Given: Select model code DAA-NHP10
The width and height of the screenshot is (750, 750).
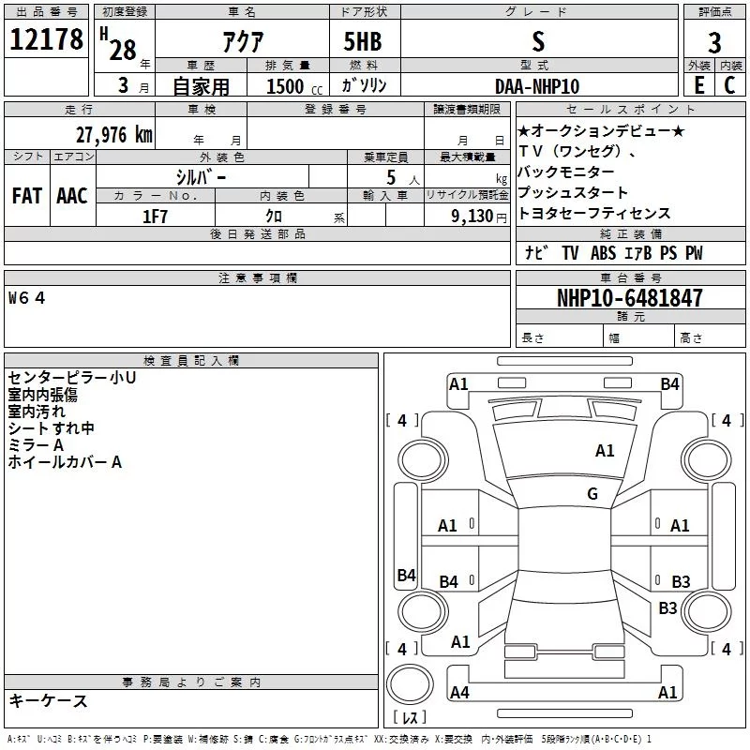Looking at the screenshot, I should 537,86.
